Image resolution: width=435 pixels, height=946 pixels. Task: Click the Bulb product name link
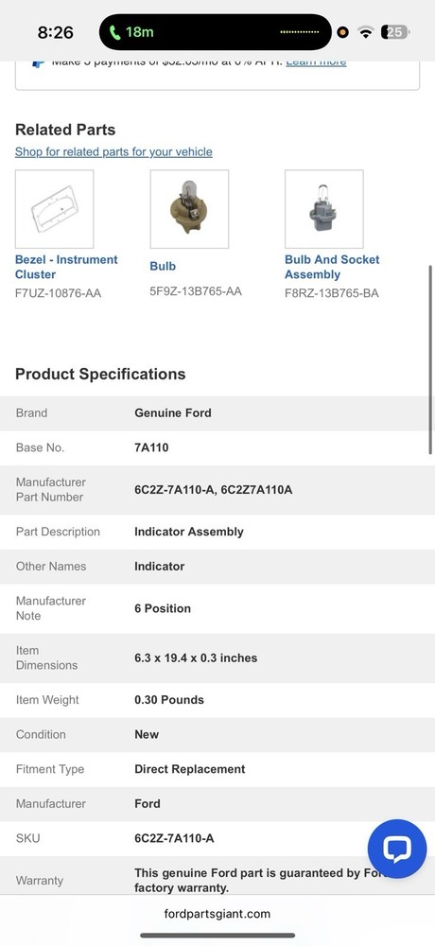pyautogui.click(x=163, y=266)
